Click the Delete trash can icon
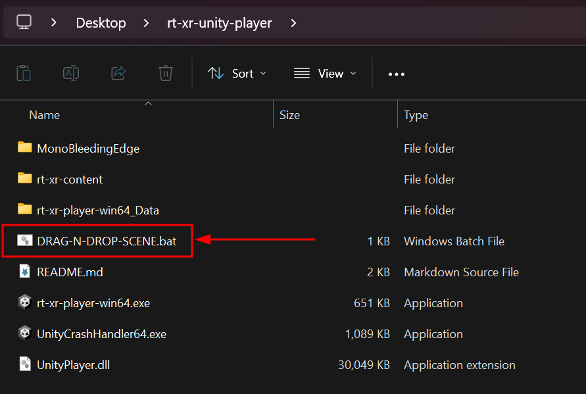The width and height of the screenshot is (586, 394). pos(166,73)
